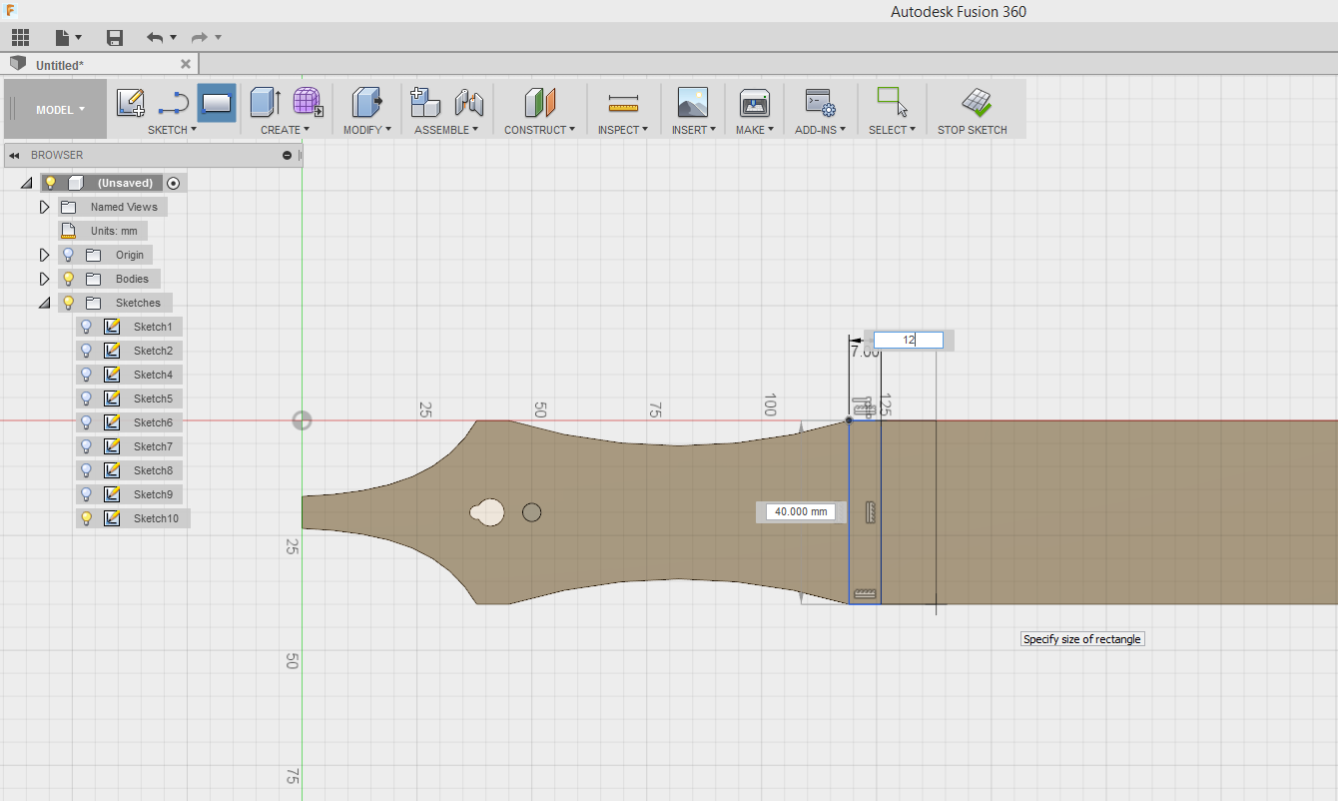Click the Create Form icon
Image resolution: width=1338 pixels, height=801 pixels.
308,102
